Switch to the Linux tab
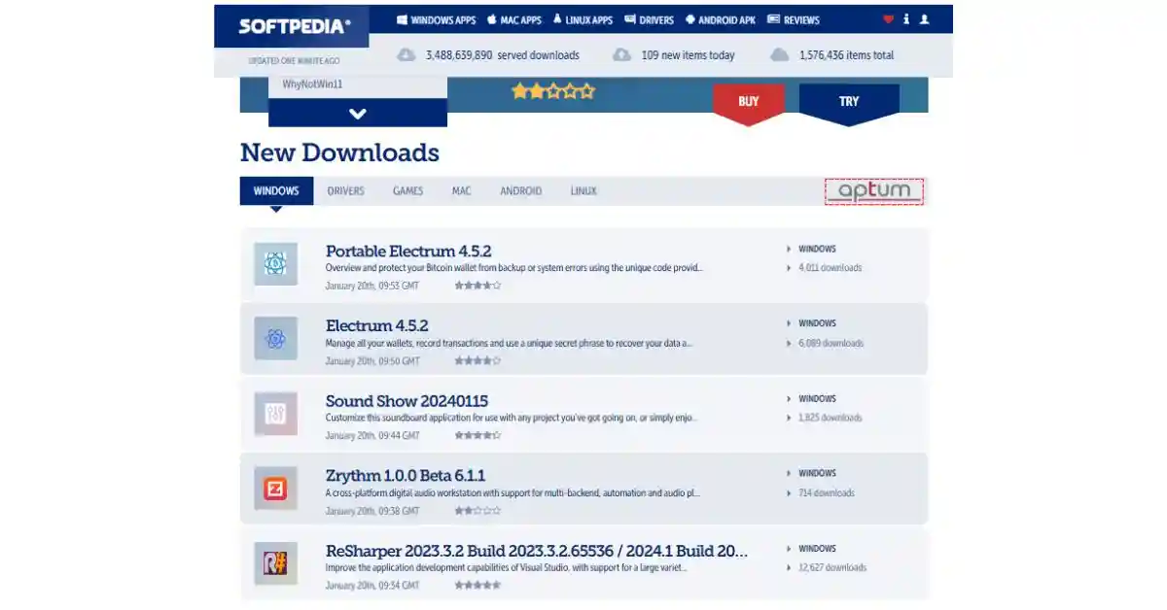The width and height of the screenshot is (1167, 610). 583,191
